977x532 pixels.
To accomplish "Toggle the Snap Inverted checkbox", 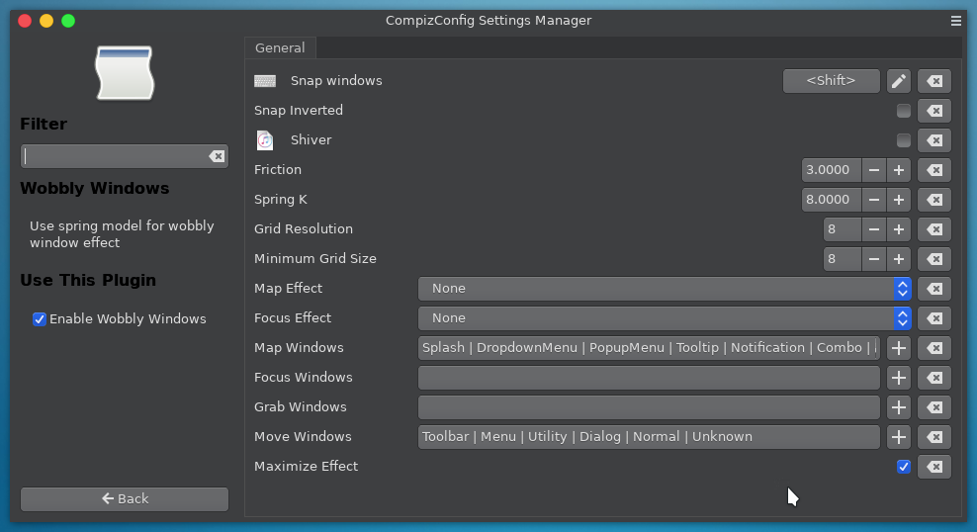I will tap(904, 111).
